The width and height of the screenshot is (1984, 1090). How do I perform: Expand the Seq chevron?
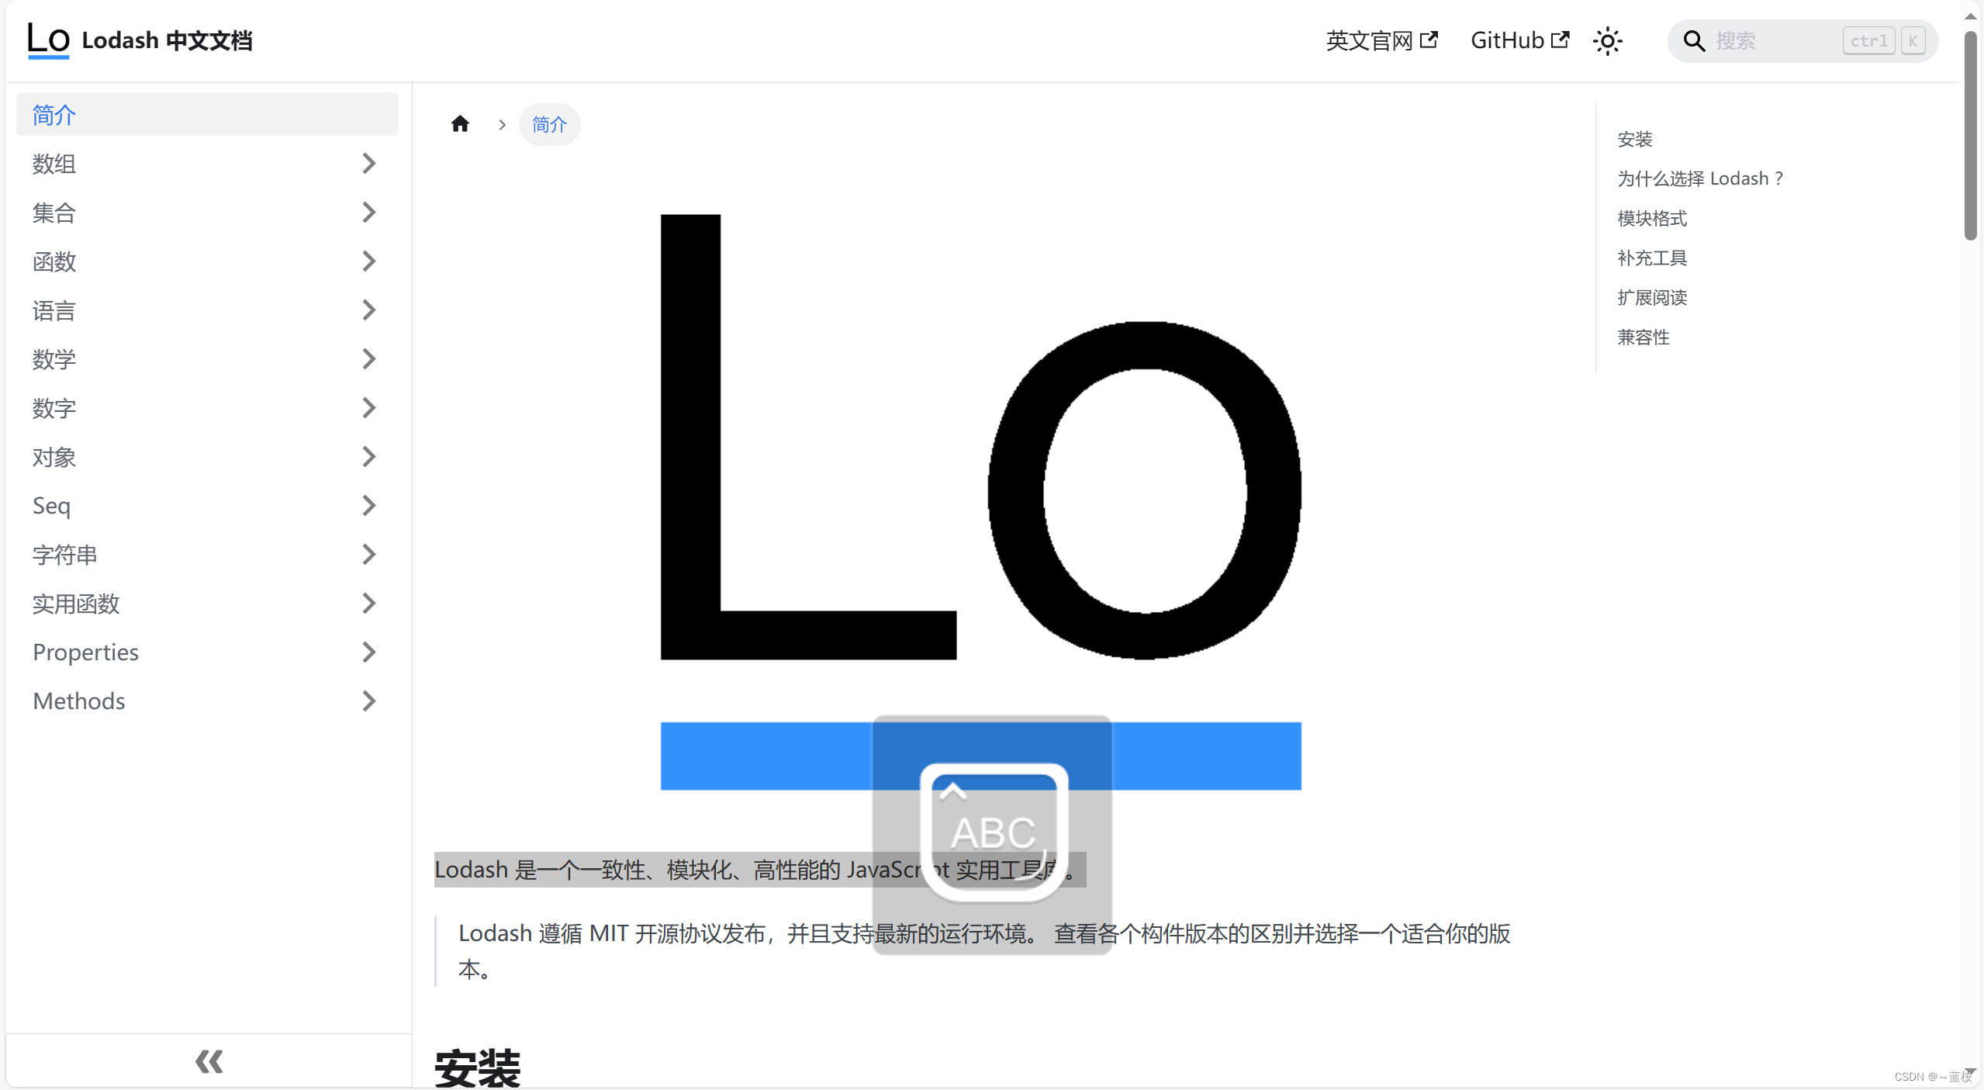coord(369,506)
